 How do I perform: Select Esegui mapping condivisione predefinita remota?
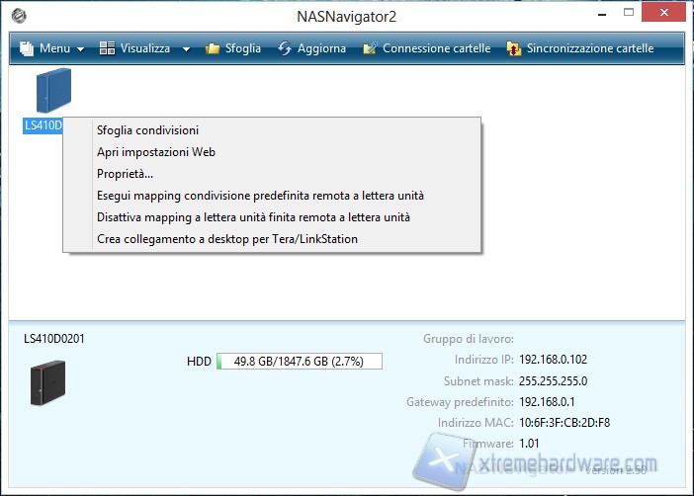pyautogui.click(x=260, y=196)
